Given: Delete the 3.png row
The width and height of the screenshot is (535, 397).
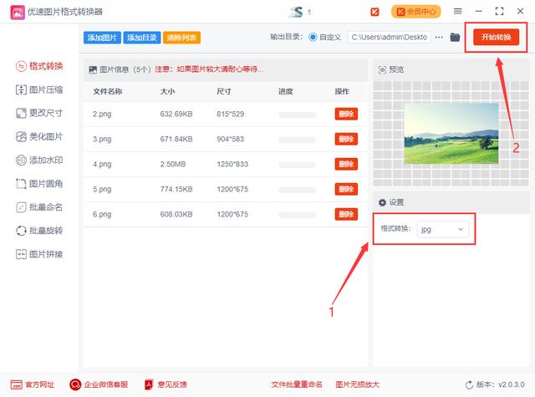Looking at the screenshot, I should [346, 139].
